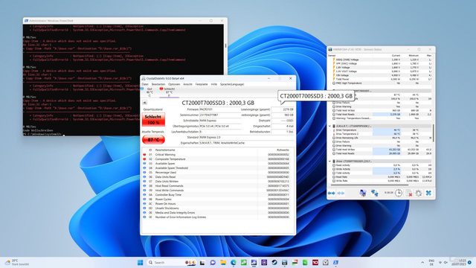Select Read Activity sensor row
The image size is (476, 268).
pyautogui.click(x=382, y=165)
